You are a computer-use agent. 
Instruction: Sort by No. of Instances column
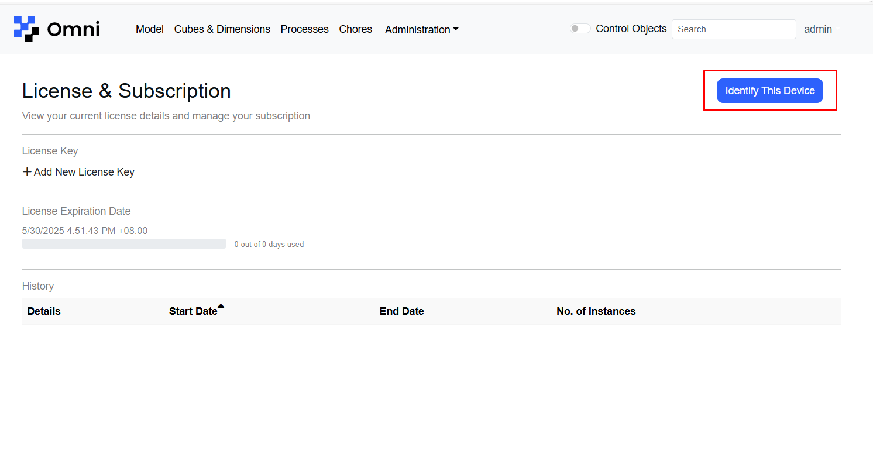click(x=596, y=311)
